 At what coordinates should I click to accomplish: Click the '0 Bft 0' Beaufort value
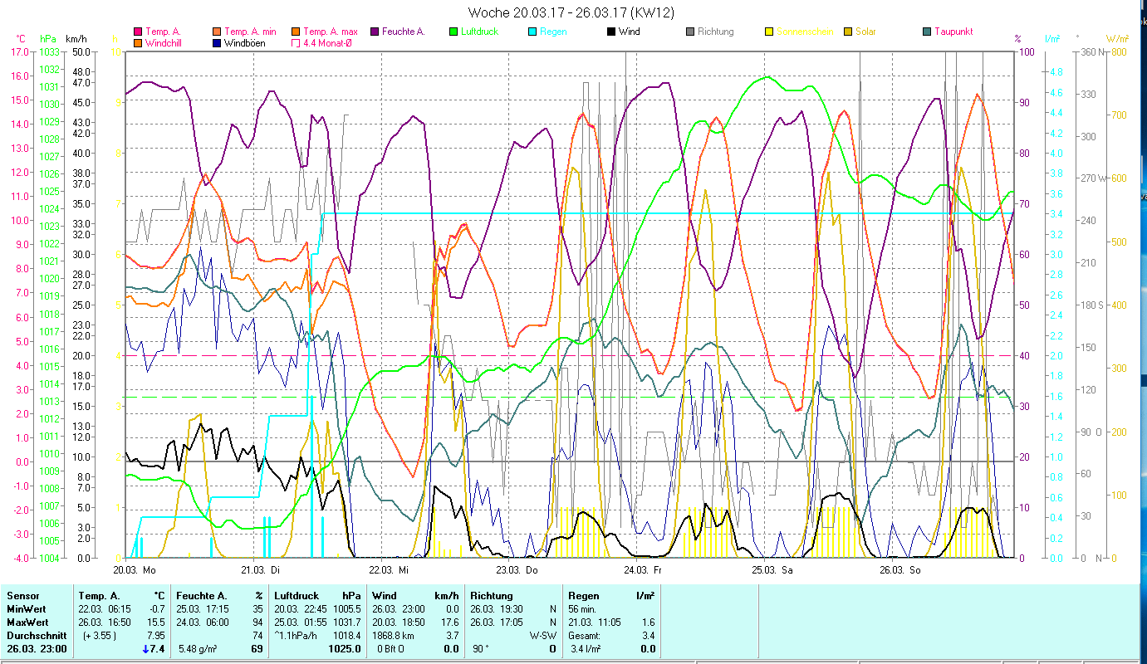click(x=391, y=649)
